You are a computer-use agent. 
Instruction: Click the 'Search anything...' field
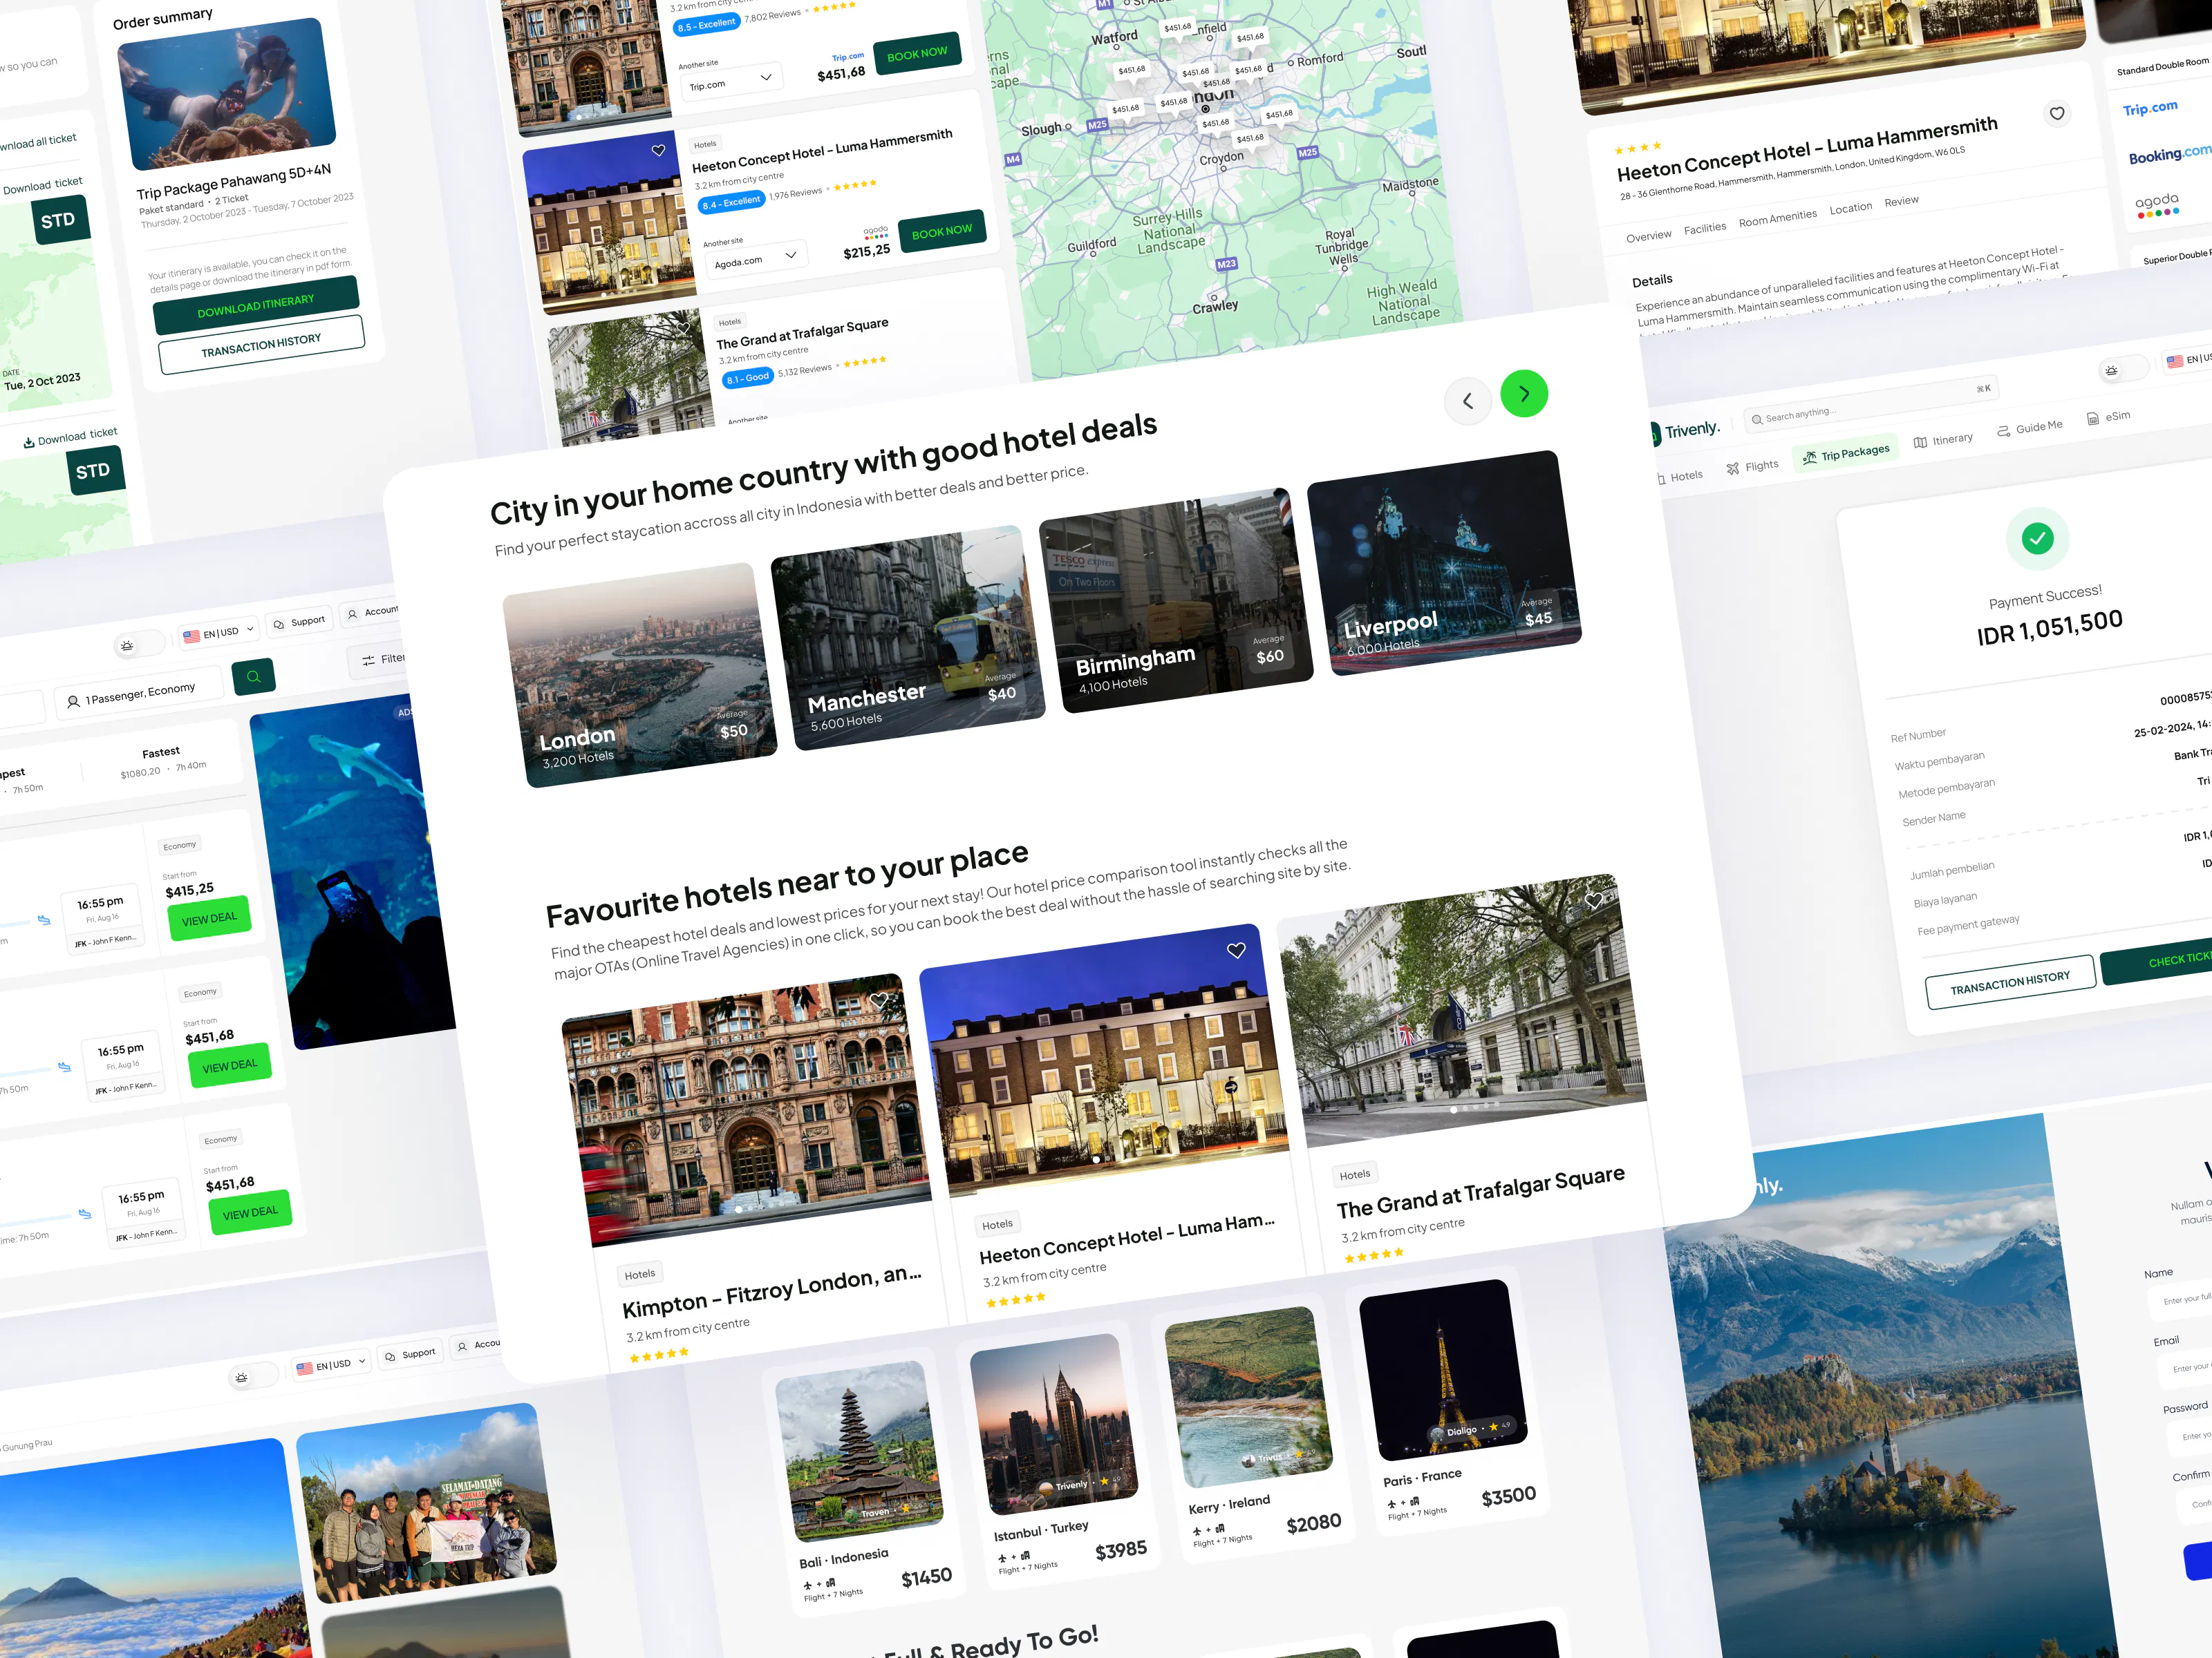click(x=1871, y=402)
